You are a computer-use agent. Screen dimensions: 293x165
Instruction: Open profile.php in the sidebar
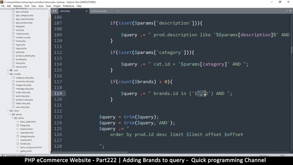pyautogui.click(x=21, y=60)
